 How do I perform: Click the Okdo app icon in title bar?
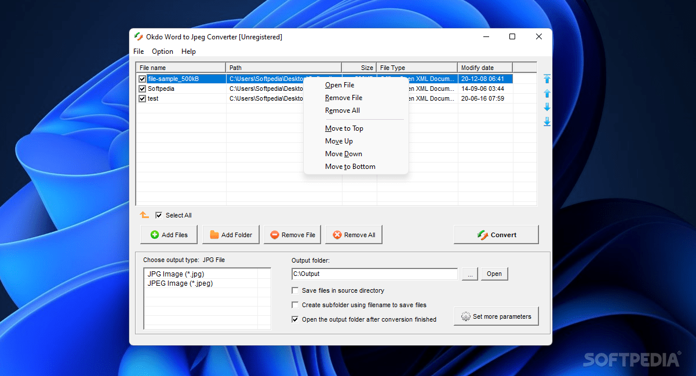[139, 37]
